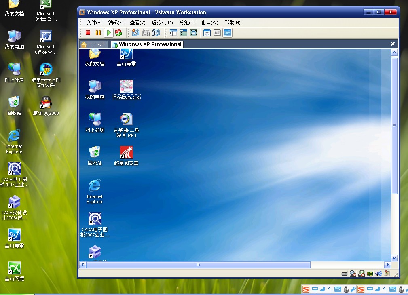Open the 分组(T) menu

(x=187, y=23)
